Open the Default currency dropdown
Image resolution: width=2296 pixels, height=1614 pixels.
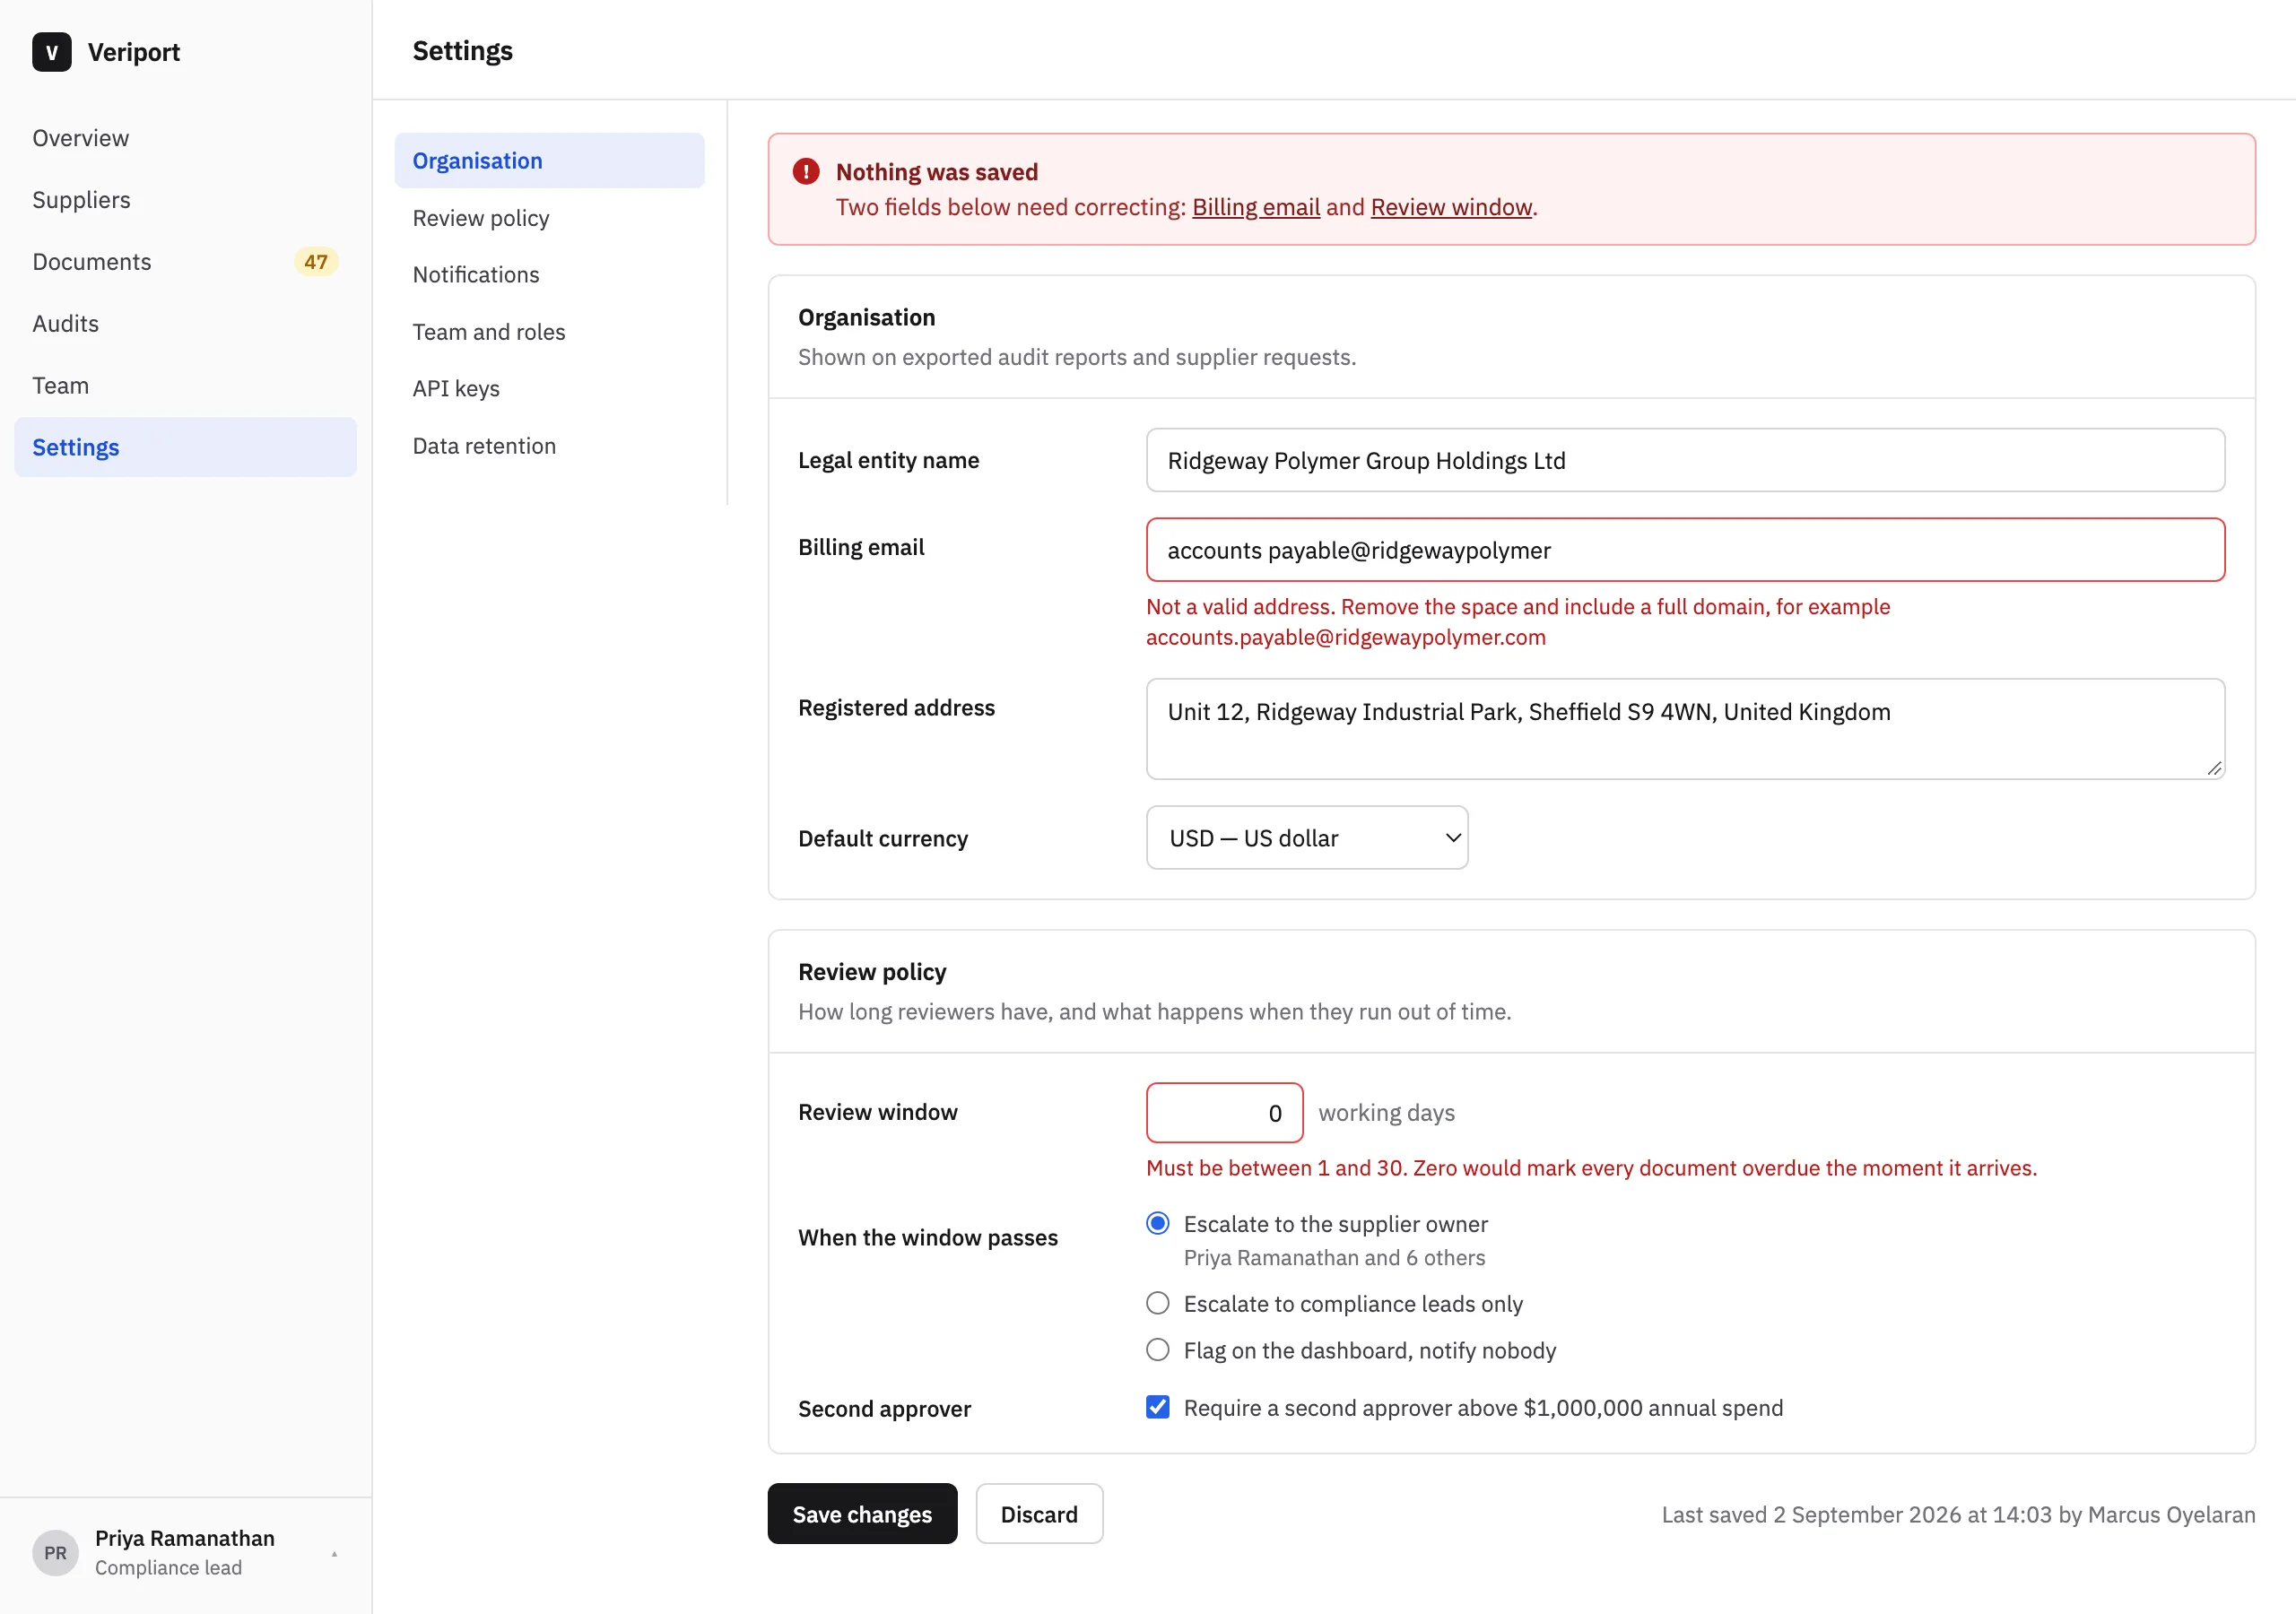pos(1307,838)
